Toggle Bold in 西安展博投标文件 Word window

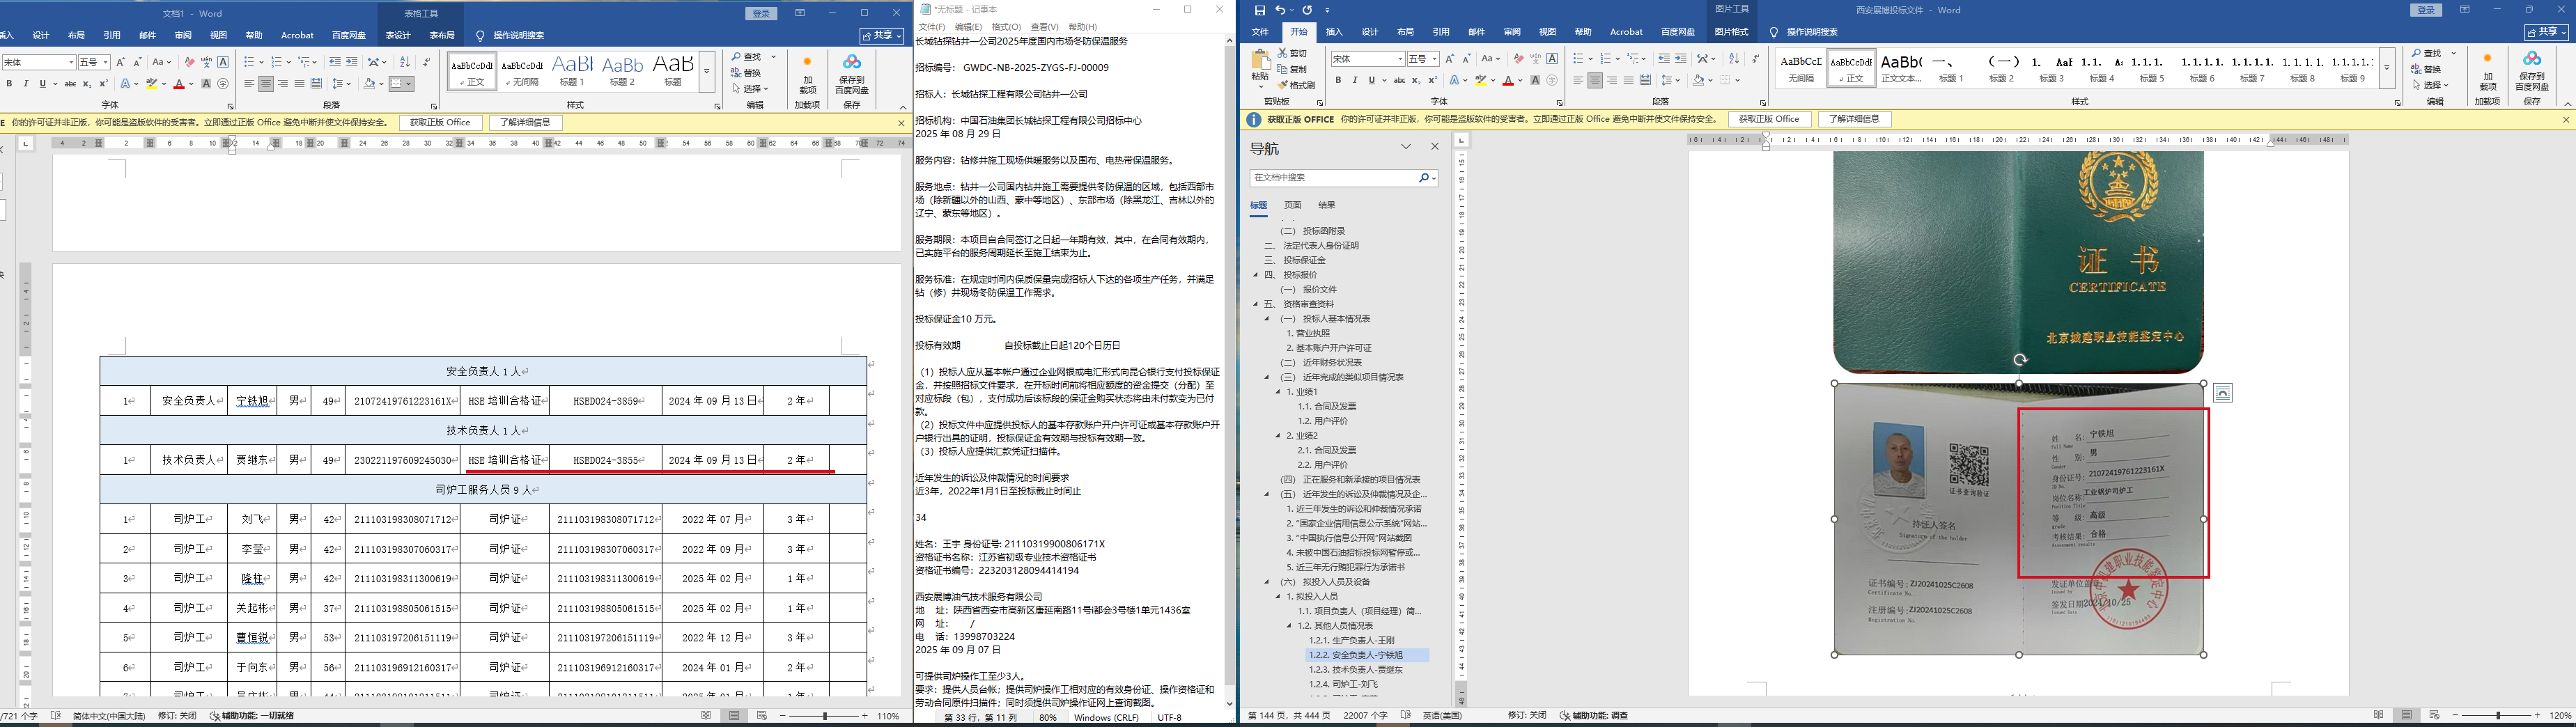coord(1338,80)
